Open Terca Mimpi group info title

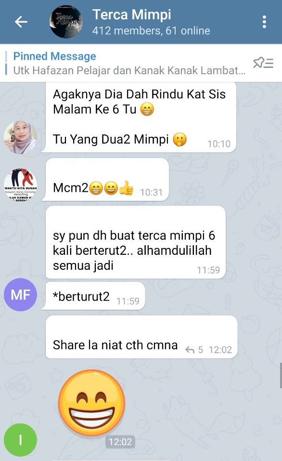pos(131,14)
